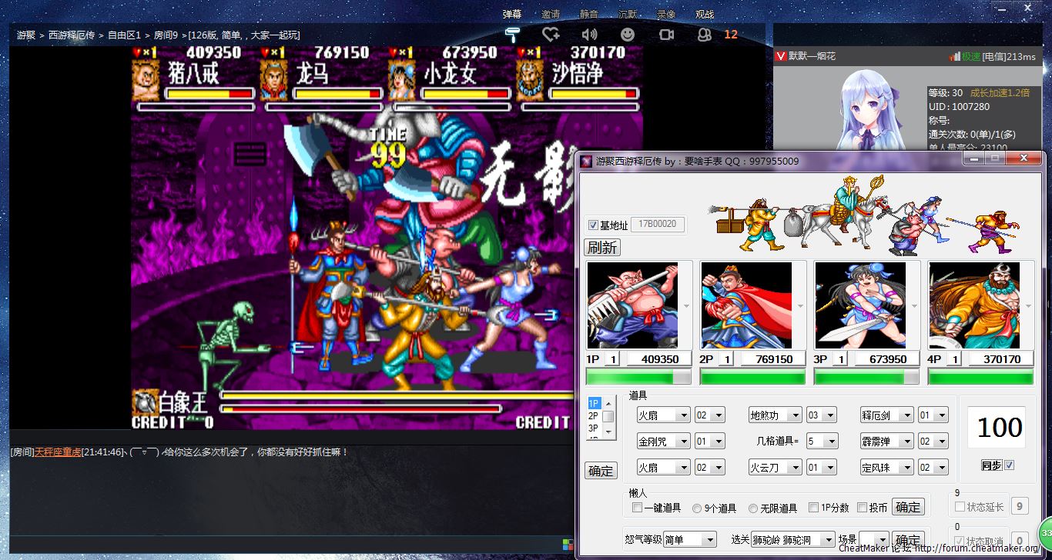Click the 自由区1 breadcrumb item
The width and height of the screenshot is (1052, 560).
(x=123, y=35)
